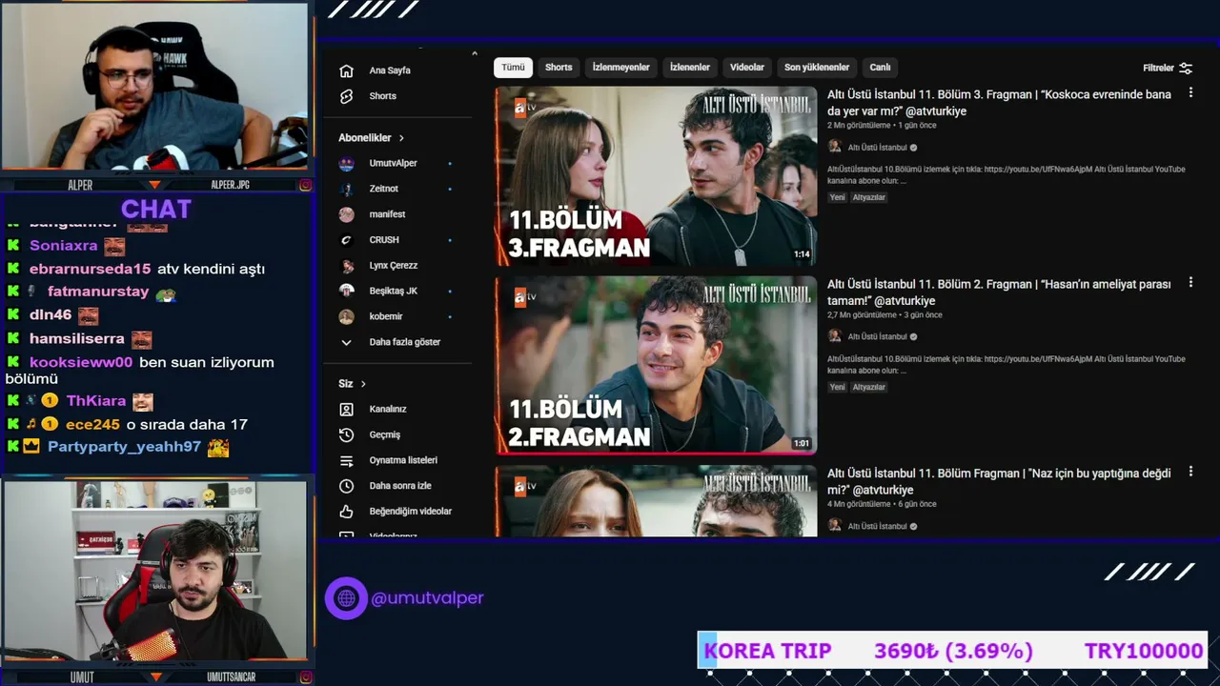Click the ece245 username in chat
This screenshot has height=686, width=1220.
pyautogui.click(x=92, y=424)
